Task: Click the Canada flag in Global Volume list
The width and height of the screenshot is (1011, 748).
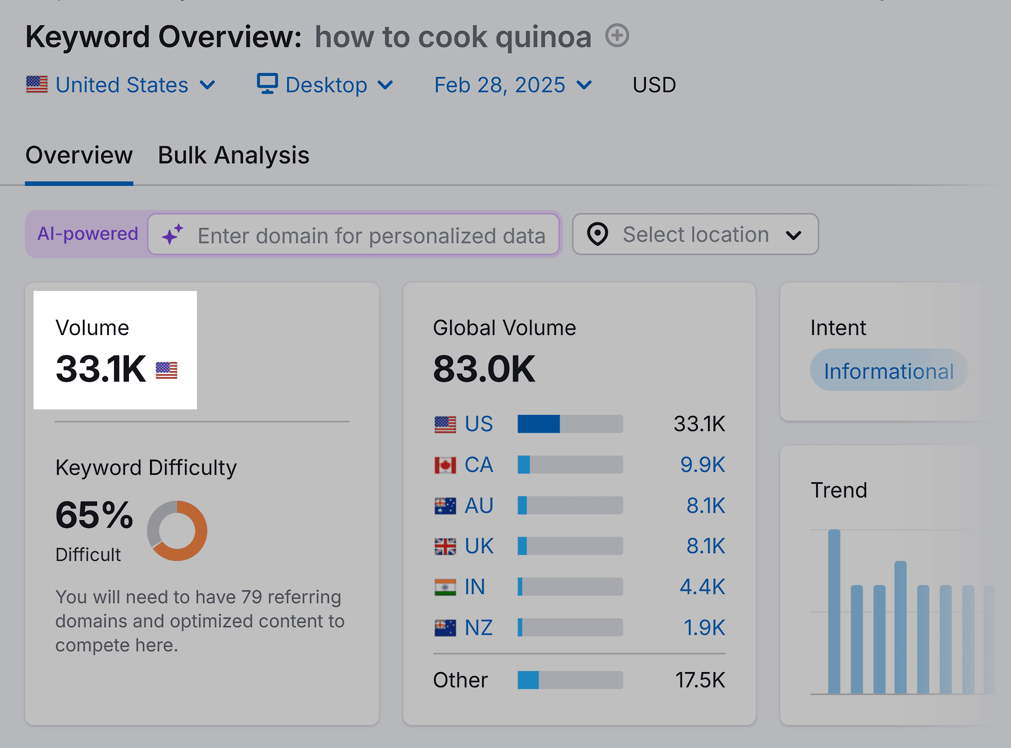Action: coord(446,464)
